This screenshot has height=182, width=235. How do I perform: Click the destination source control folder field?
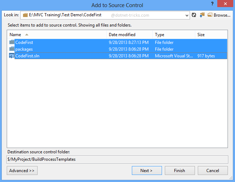click(117, 159)
